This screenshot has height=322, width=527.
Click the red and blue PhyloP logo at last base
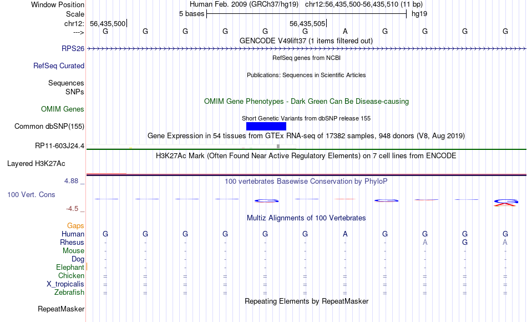[505, 202]
